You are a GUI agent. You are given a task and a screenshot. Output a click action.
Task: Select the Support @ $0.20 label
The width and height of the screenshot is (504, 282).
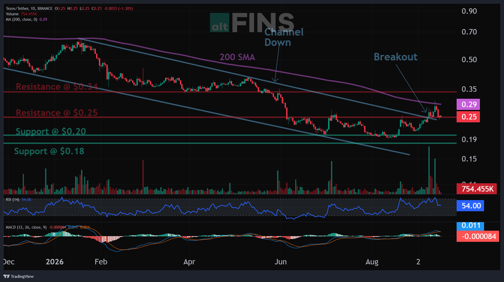[x=51, y=131]
